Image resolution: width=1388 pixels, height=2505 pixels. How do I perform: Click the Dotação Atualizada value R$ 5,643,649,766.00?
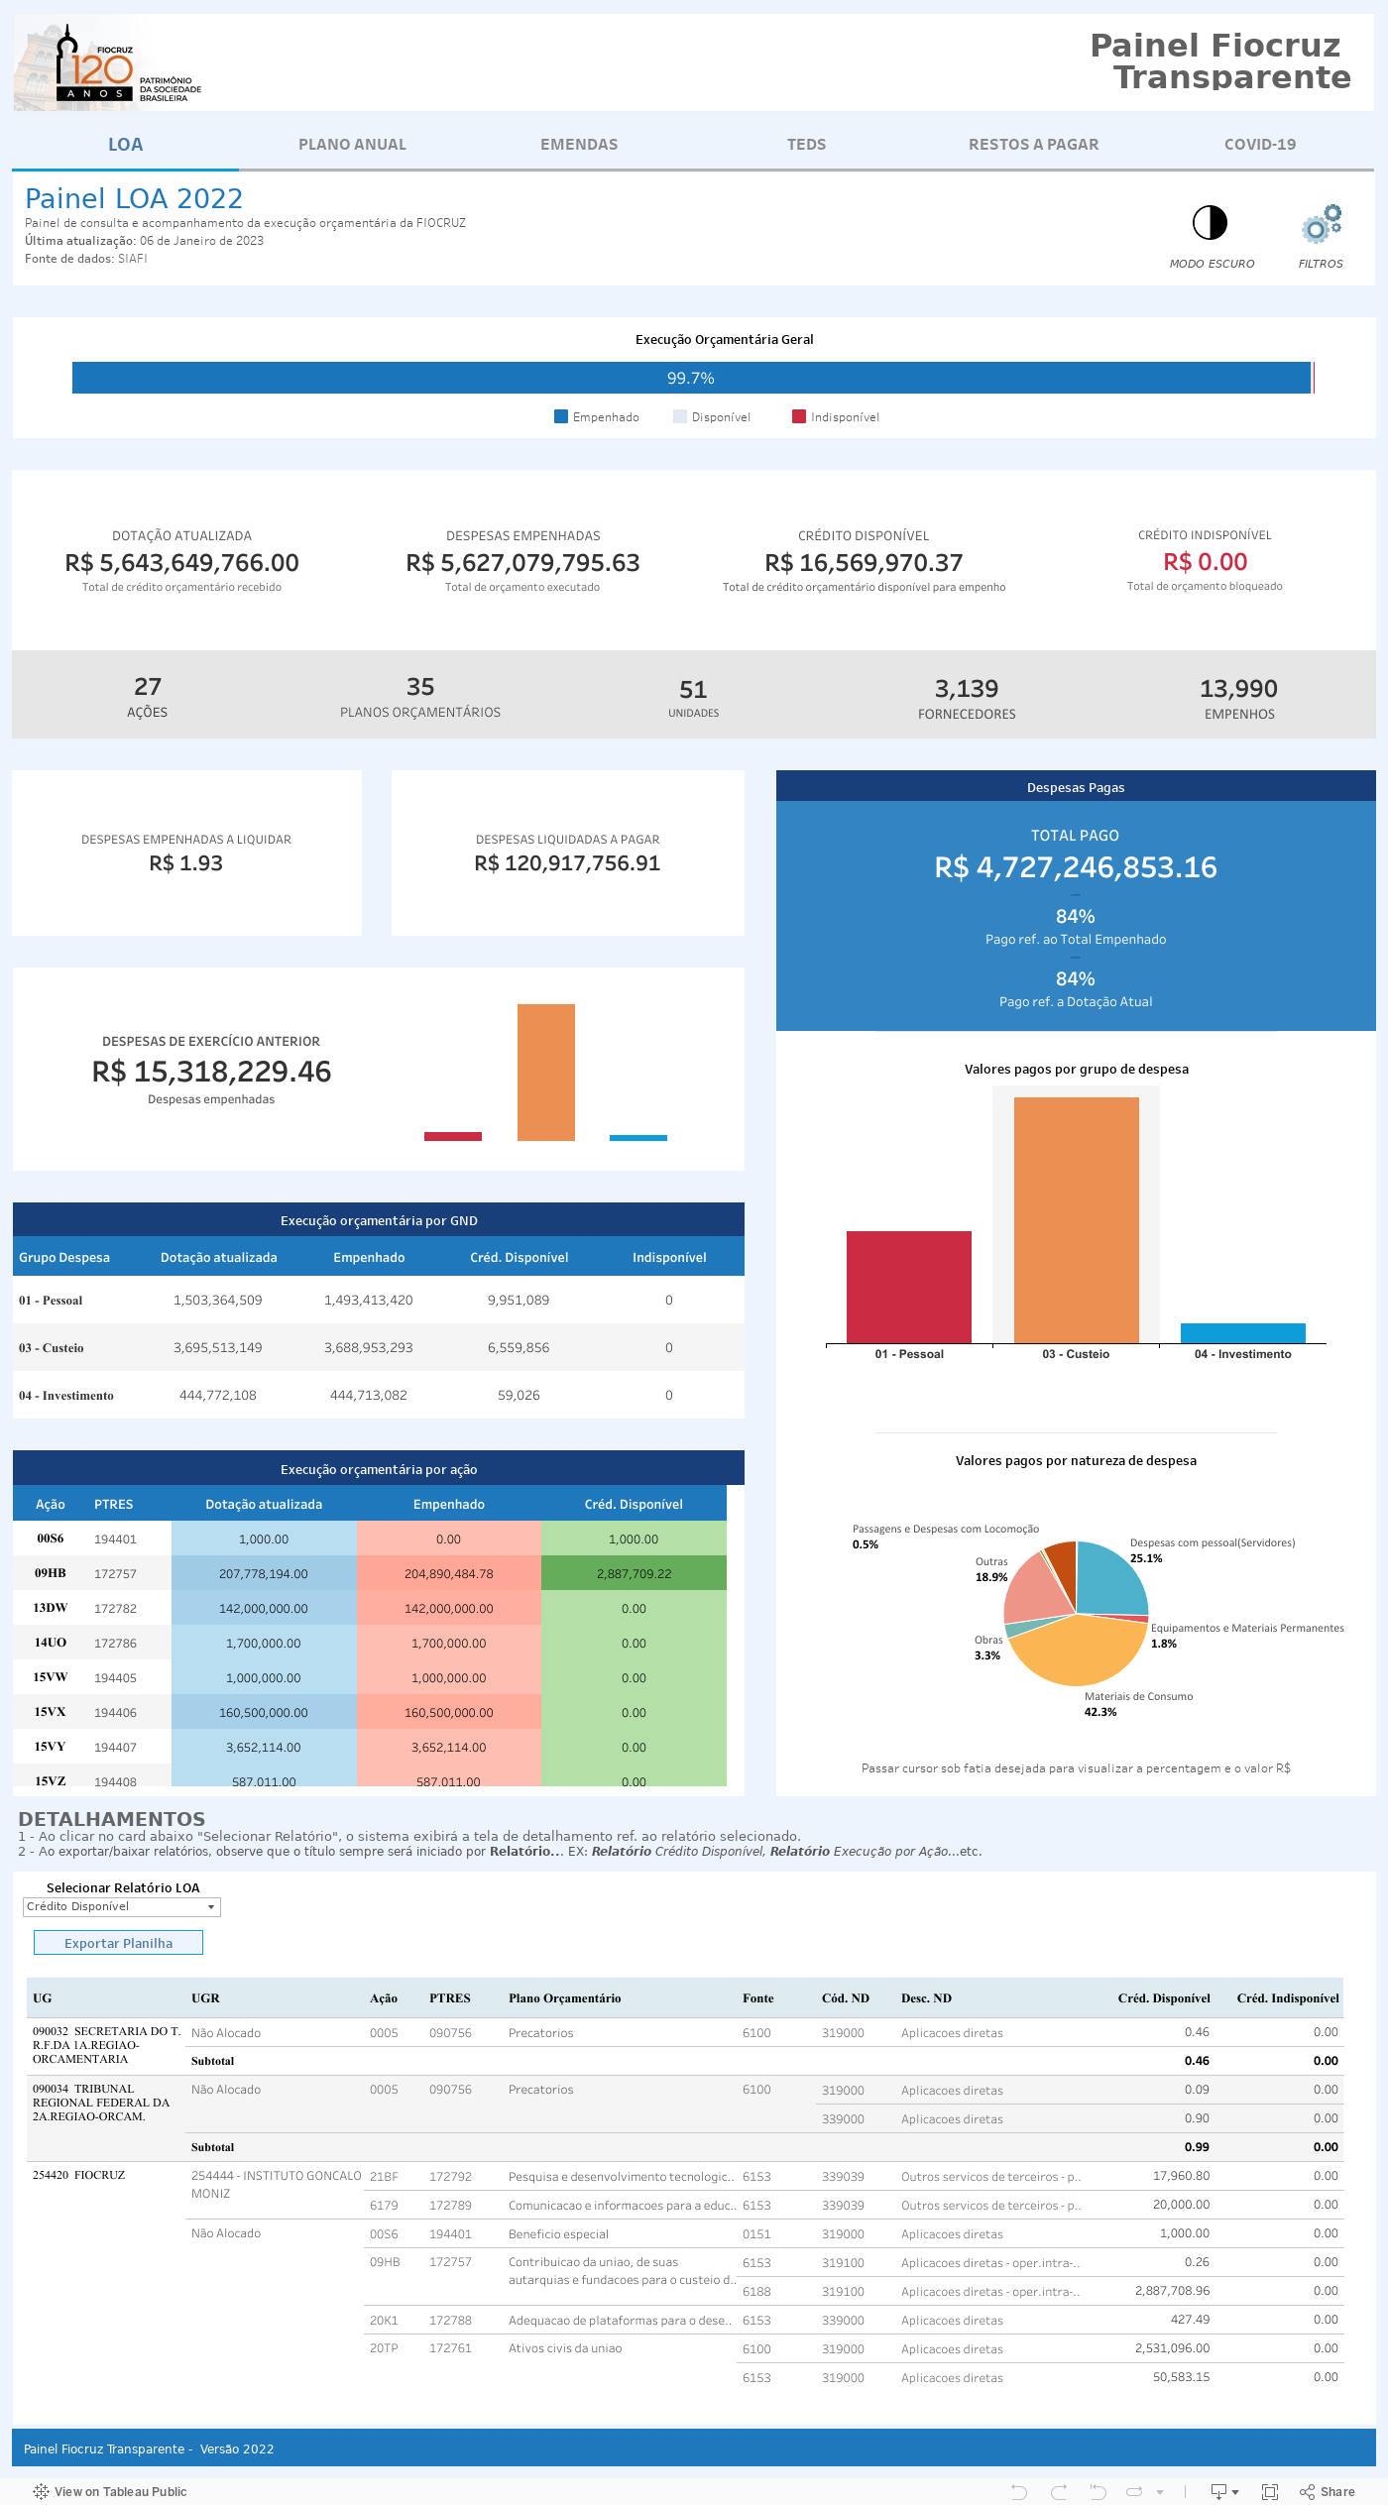(x=181, y=563)
